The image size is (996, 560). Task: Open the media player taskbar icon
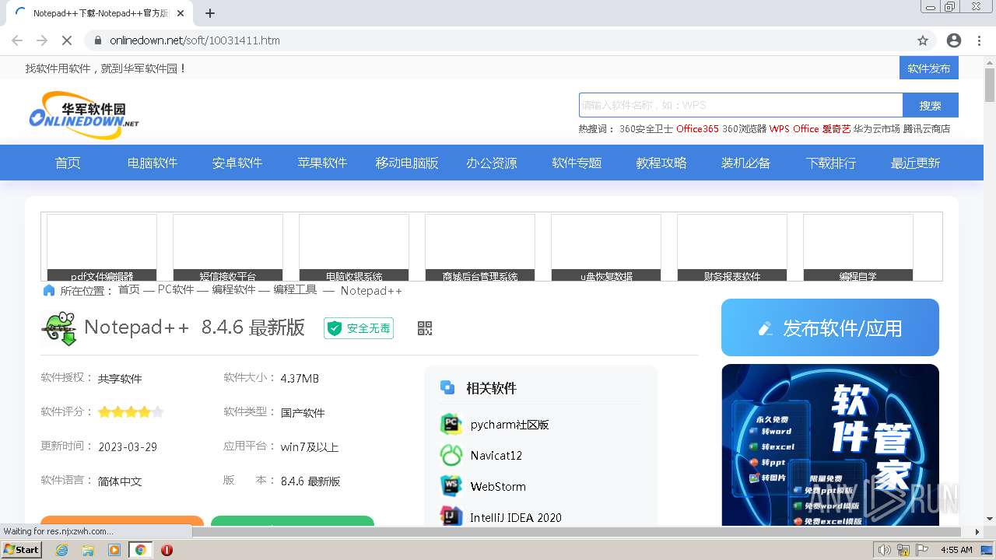coord(114,550)
